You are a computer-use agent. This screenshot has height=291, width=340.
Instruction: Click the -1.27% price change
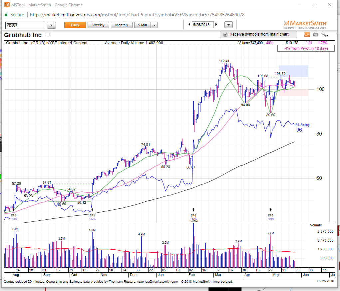coord(322,43)
